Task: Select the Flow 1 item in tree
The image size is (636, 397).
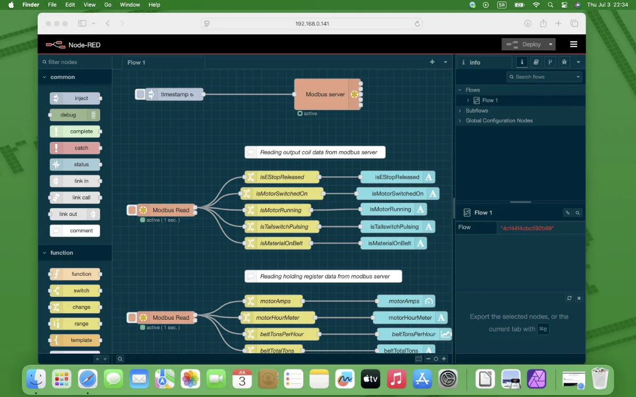Action: click(490, 100)
